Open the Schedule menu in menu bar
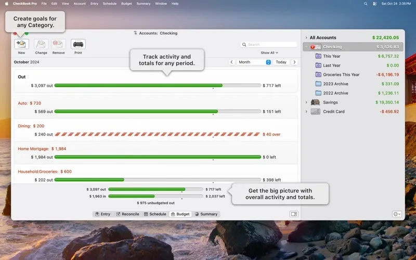Screen dimensions: 416x260 110,4
